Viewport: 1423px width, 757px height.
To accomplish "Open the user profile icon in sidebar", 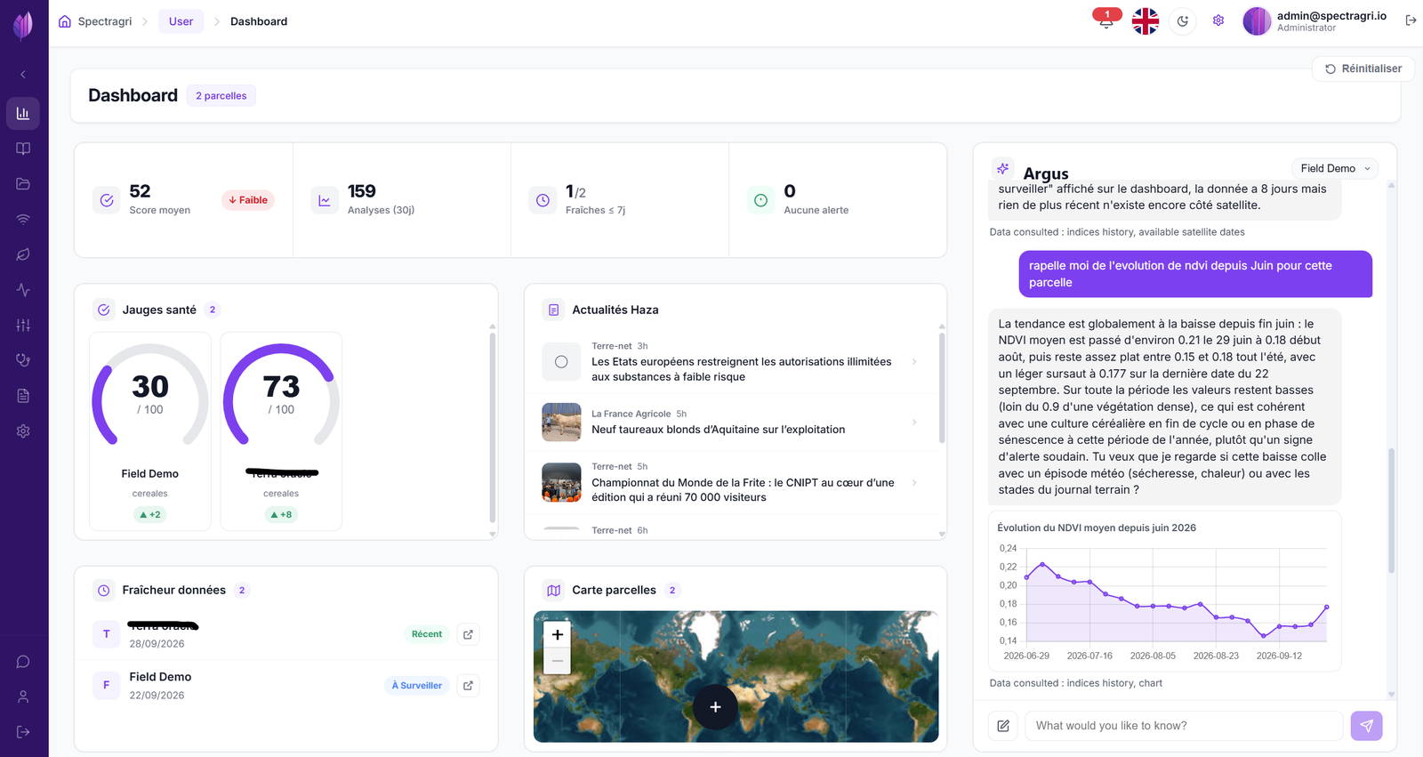I will click(23, 697).
